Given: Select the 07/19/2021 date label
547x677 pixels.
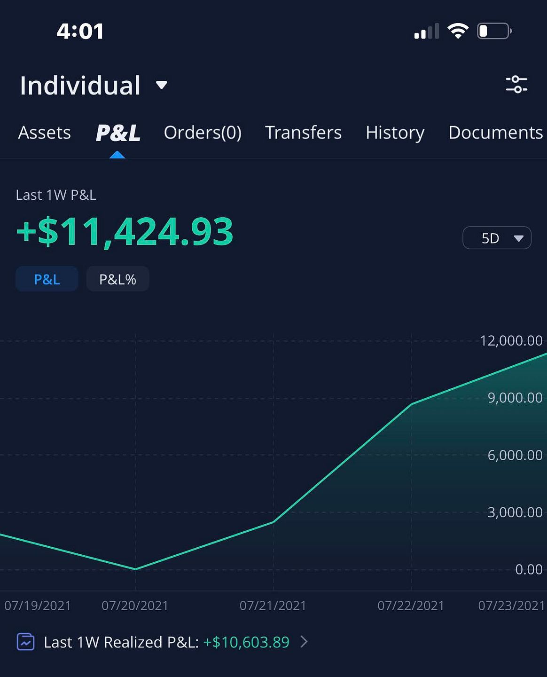Looking at the screenshot, I should [x=38, y=606].
